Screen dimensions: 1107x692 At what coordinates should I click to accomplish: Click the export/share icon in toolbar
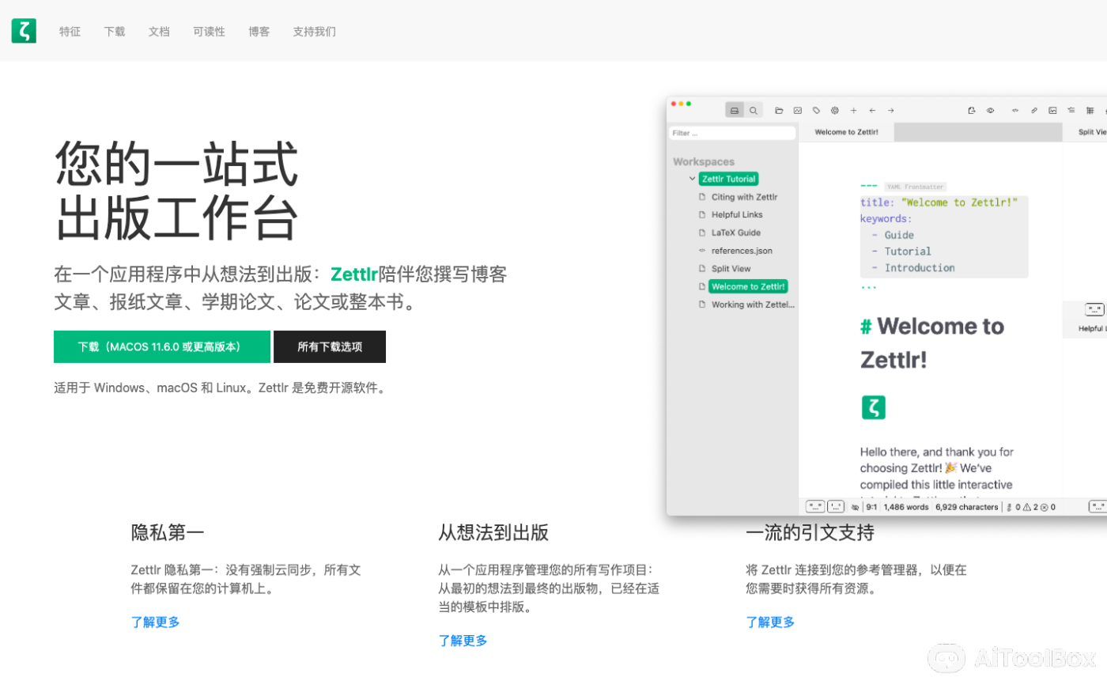[971, 110]
